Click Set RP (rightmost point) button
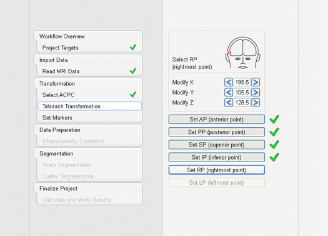The height and width of the screenshot is (236, 328). tap(217, 170)
